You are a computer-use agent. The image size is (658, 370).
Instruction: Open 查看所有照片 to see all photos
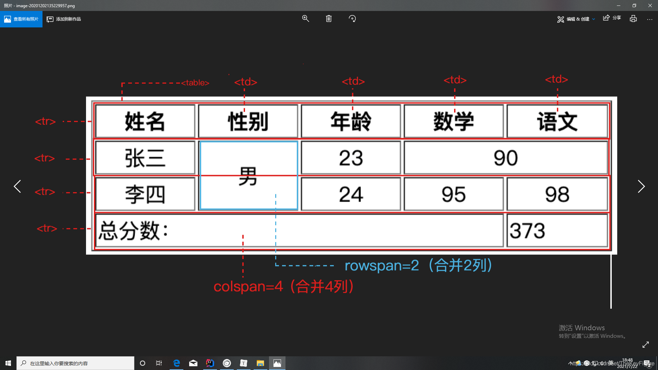[21, 19]
